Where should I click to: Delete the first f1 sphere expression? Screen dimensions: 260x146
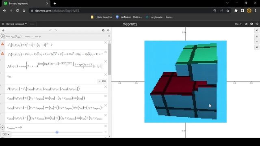point(106,43)
